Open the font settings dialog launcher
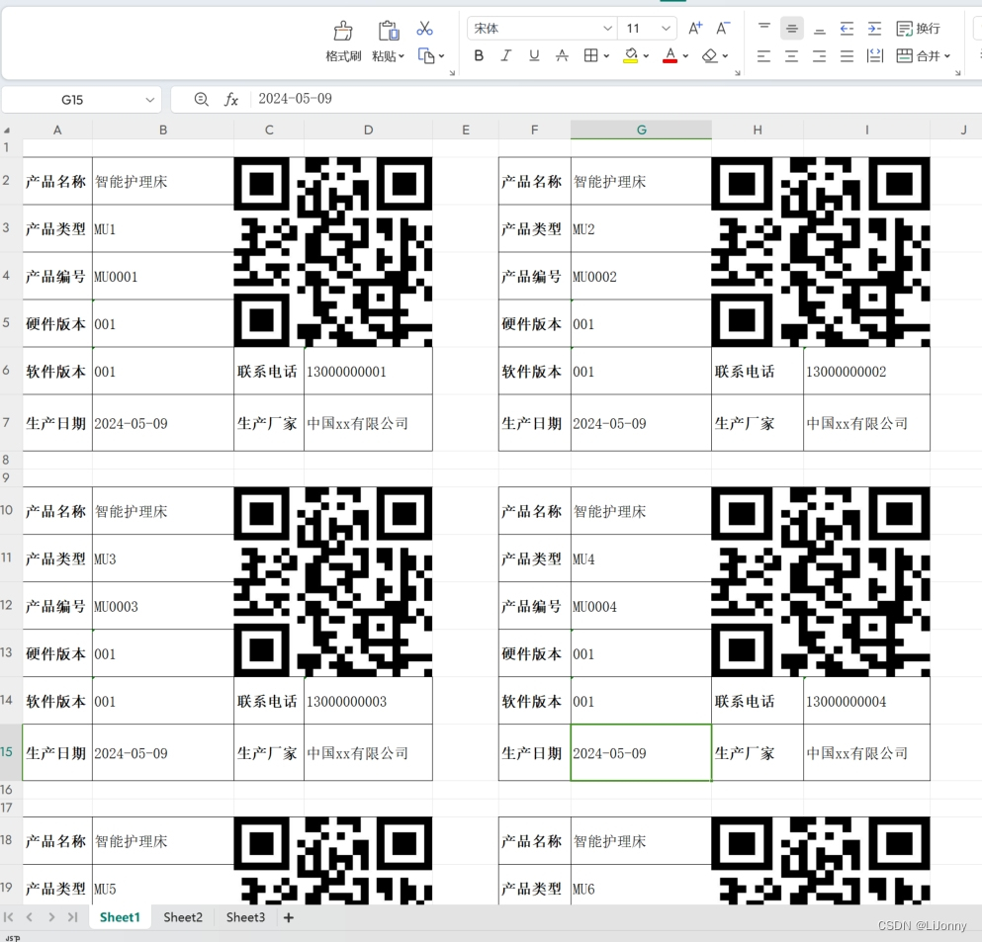This screenshot has height=942, width=982. 738,73
